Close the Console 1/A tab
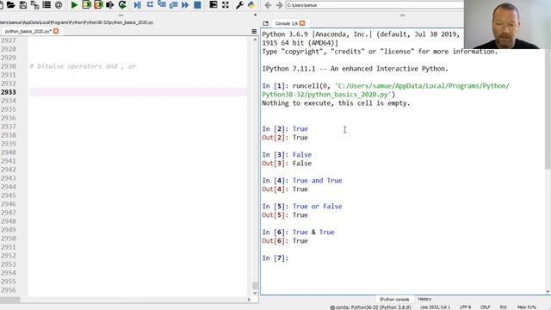Screen dimensions: 551x310 (x=302, y=23)
